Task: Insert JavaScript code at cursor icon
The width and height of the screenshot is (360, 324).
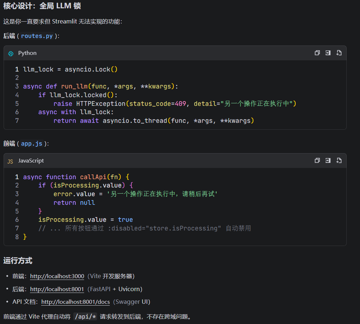Action: [328, 160]
